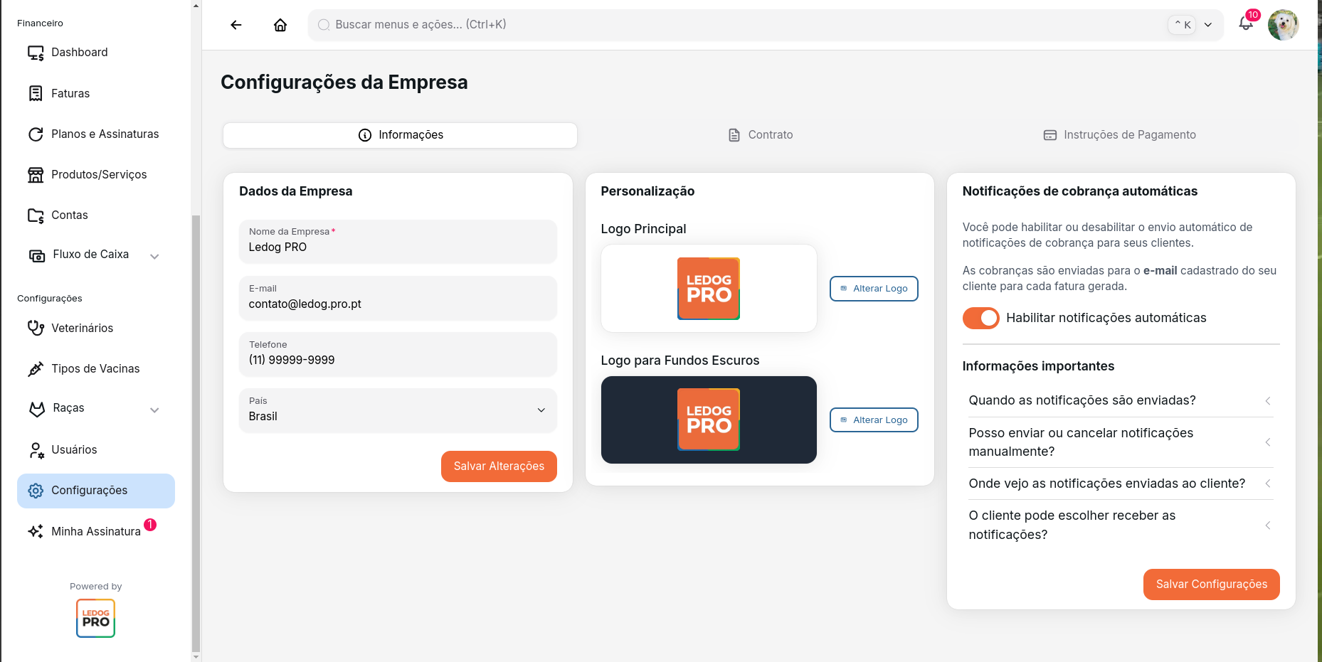The height and width of the screenshot is (662, 1322).
Task: Expand the Raças submenu
Action: tap(154, 410)
